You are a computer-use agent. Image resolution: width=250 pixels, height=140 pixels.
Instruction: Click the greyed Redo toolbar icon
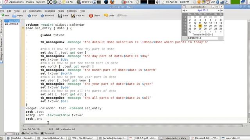[122, 16]
